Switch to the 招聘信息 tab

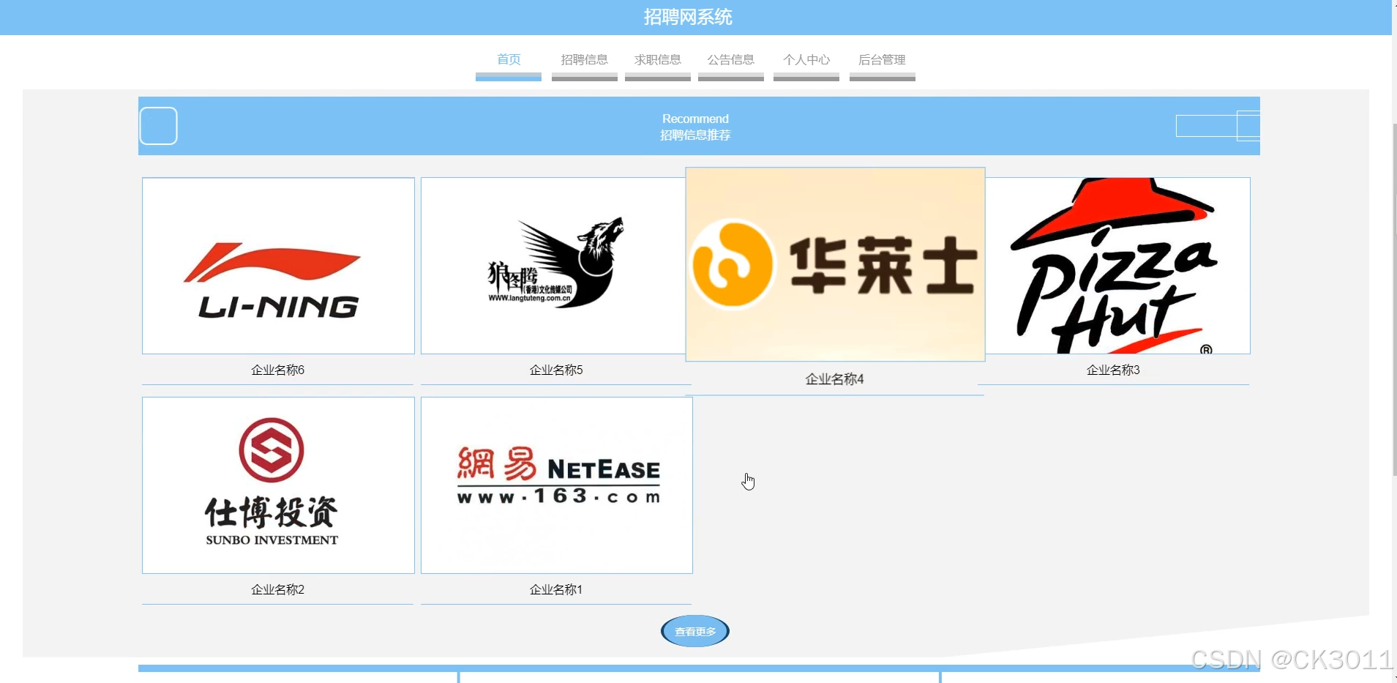pos(584,60)
